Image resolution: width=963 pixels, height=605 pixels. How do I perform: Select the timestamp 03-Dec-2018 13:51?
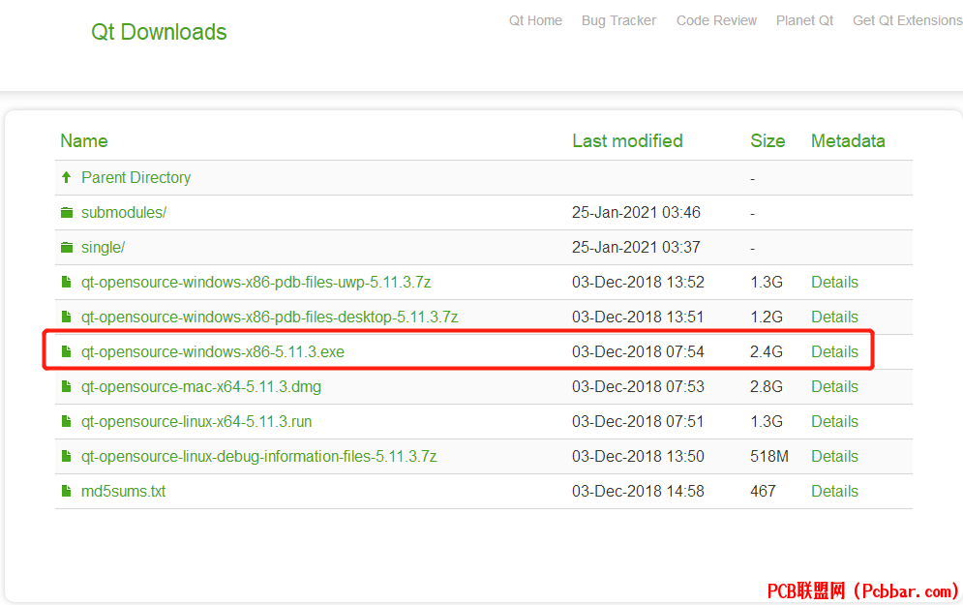pos(638,317)
